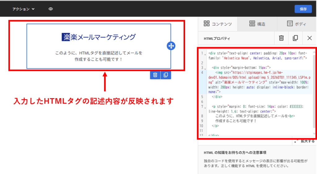This screenshot has height=174, width=317.
Task: Click line number 4 in the gutter
Action: point(202,72)
